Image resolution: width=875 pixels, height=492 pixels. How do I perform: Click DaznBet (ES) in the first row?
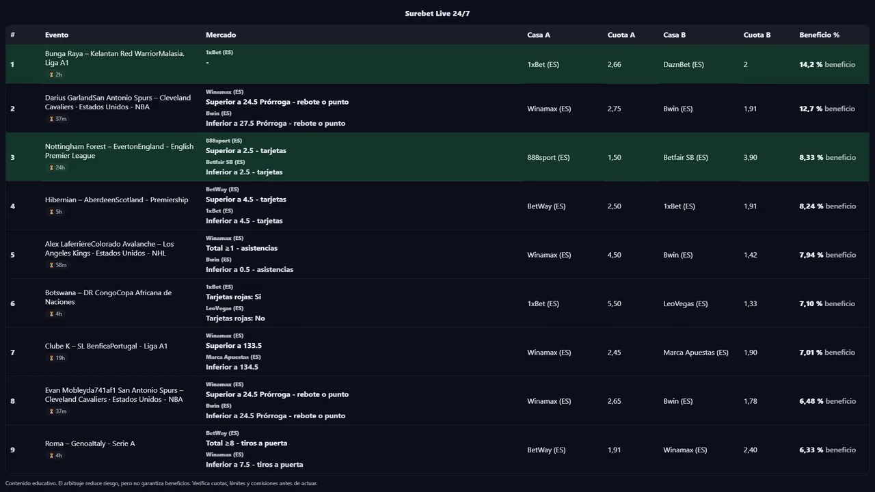[x=683, y=65]
